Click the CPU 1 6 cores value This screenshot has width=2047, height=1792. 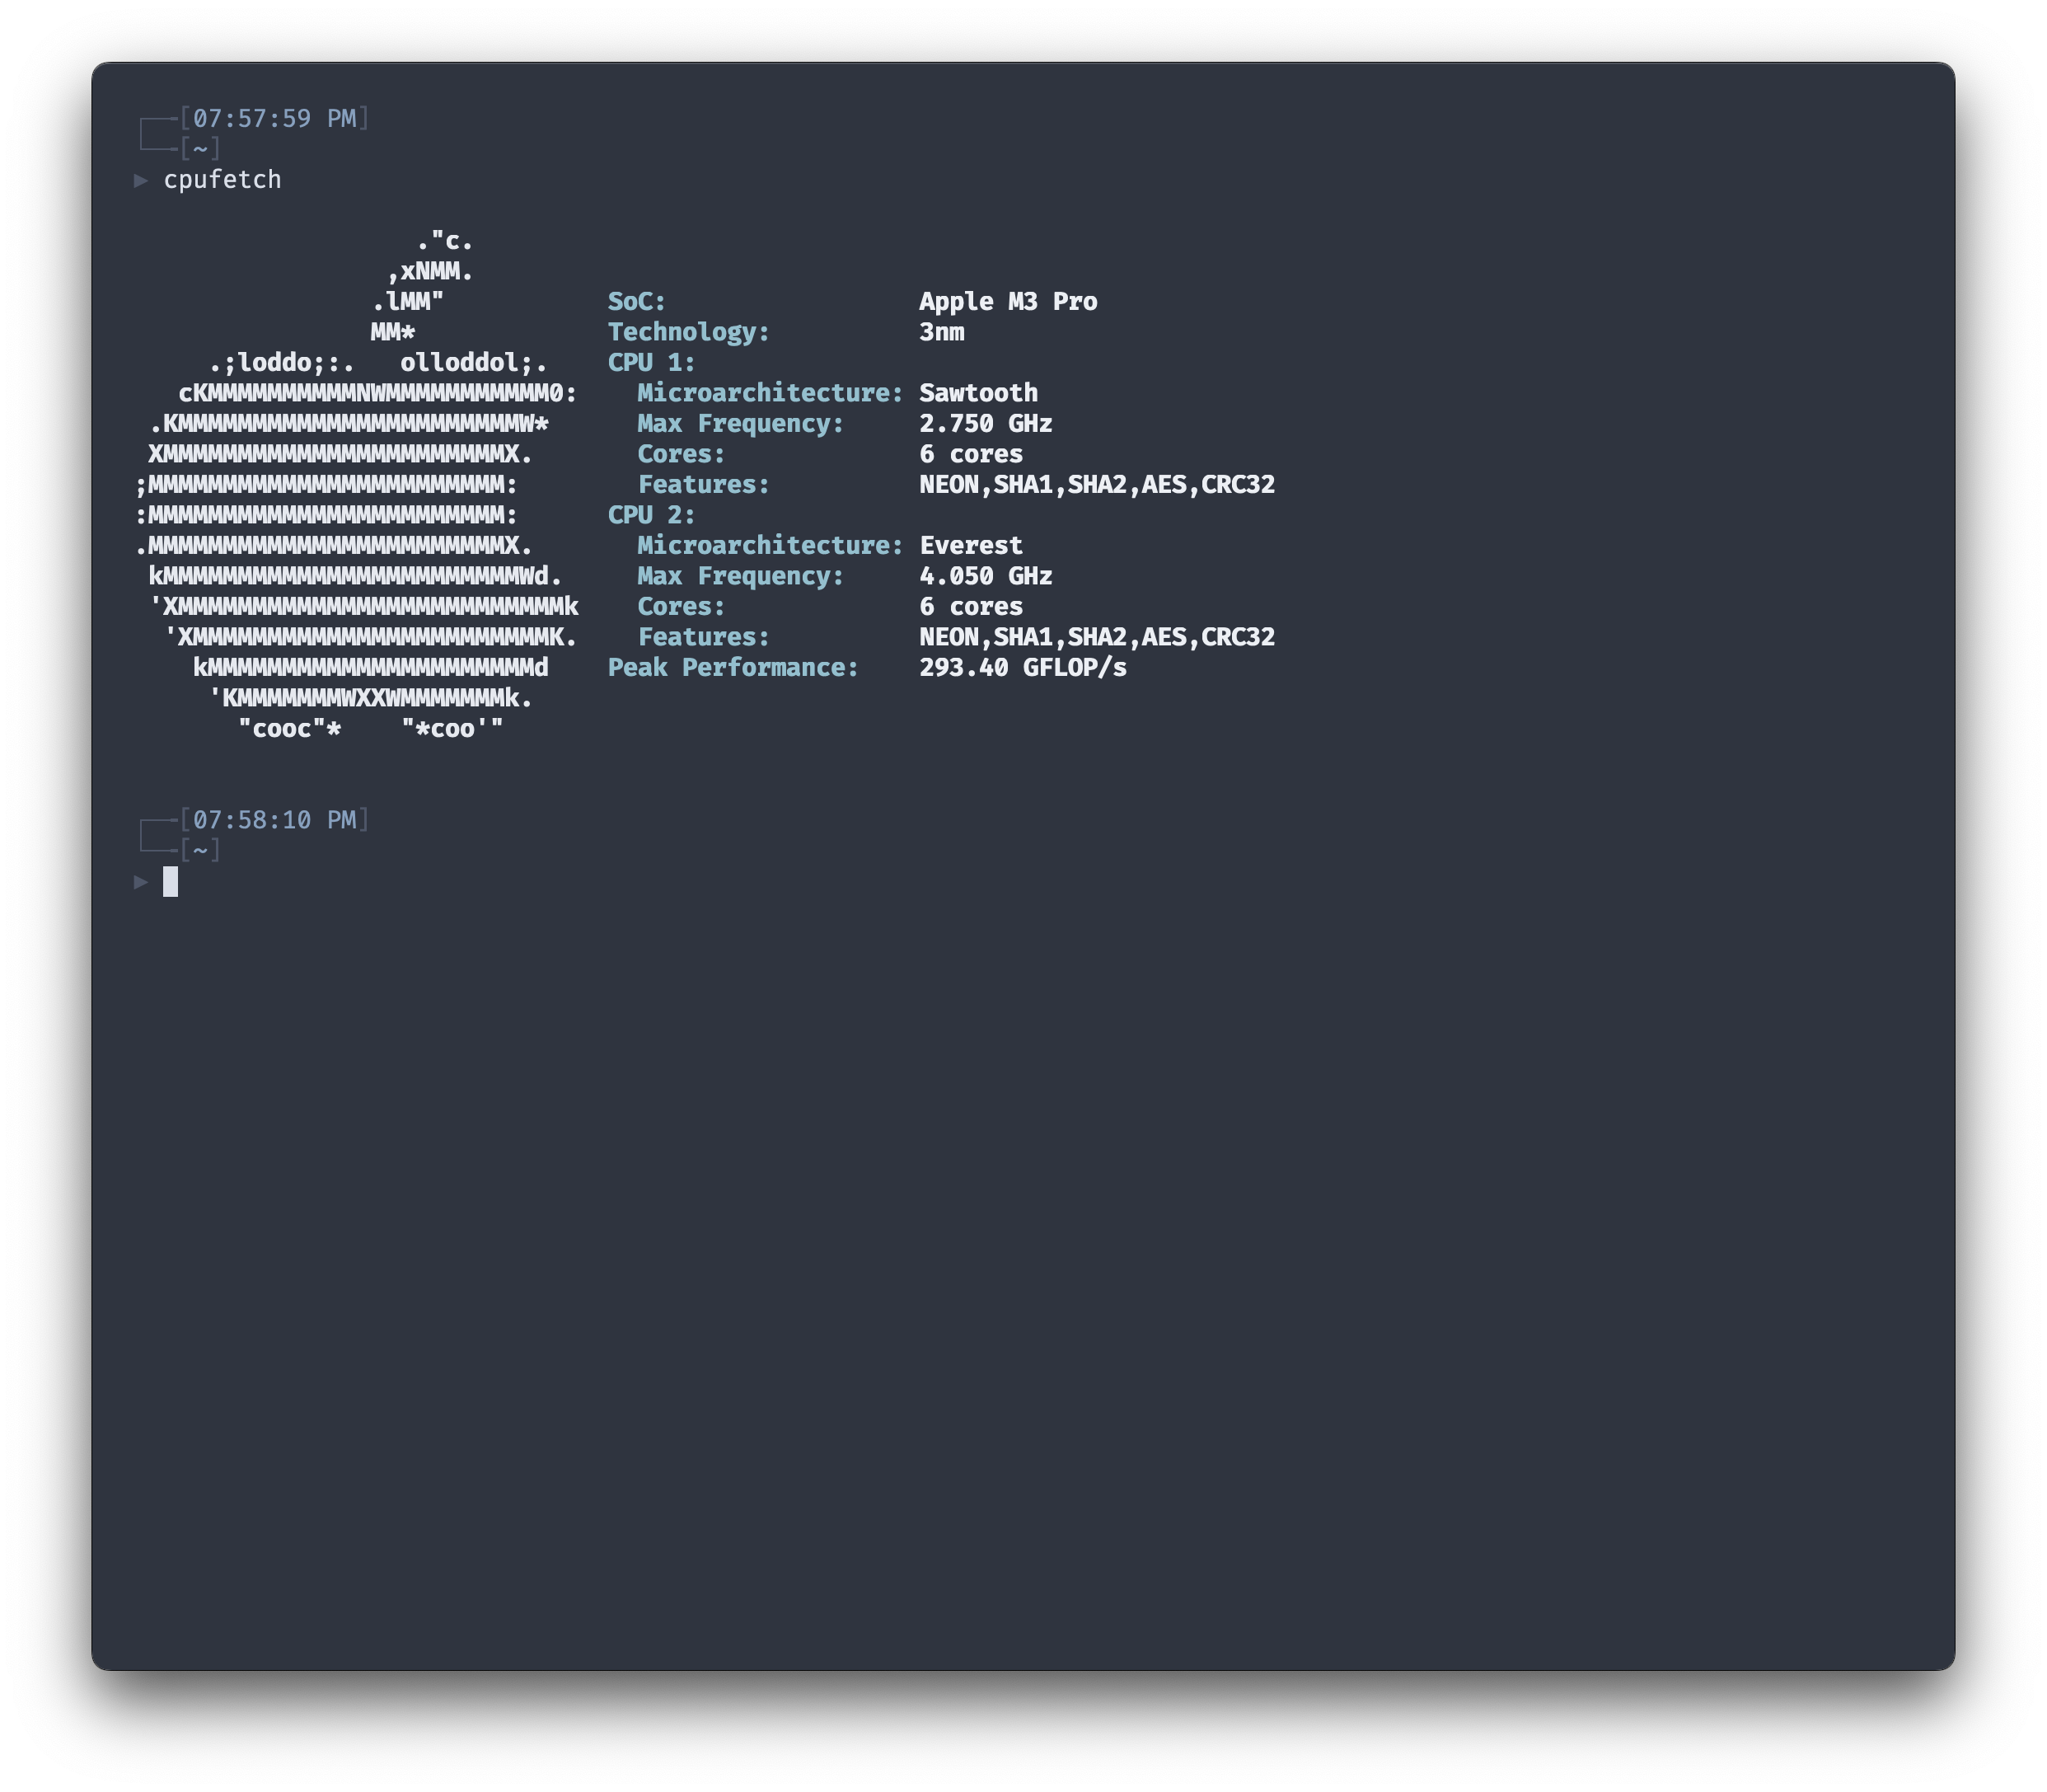click(971, 454)
